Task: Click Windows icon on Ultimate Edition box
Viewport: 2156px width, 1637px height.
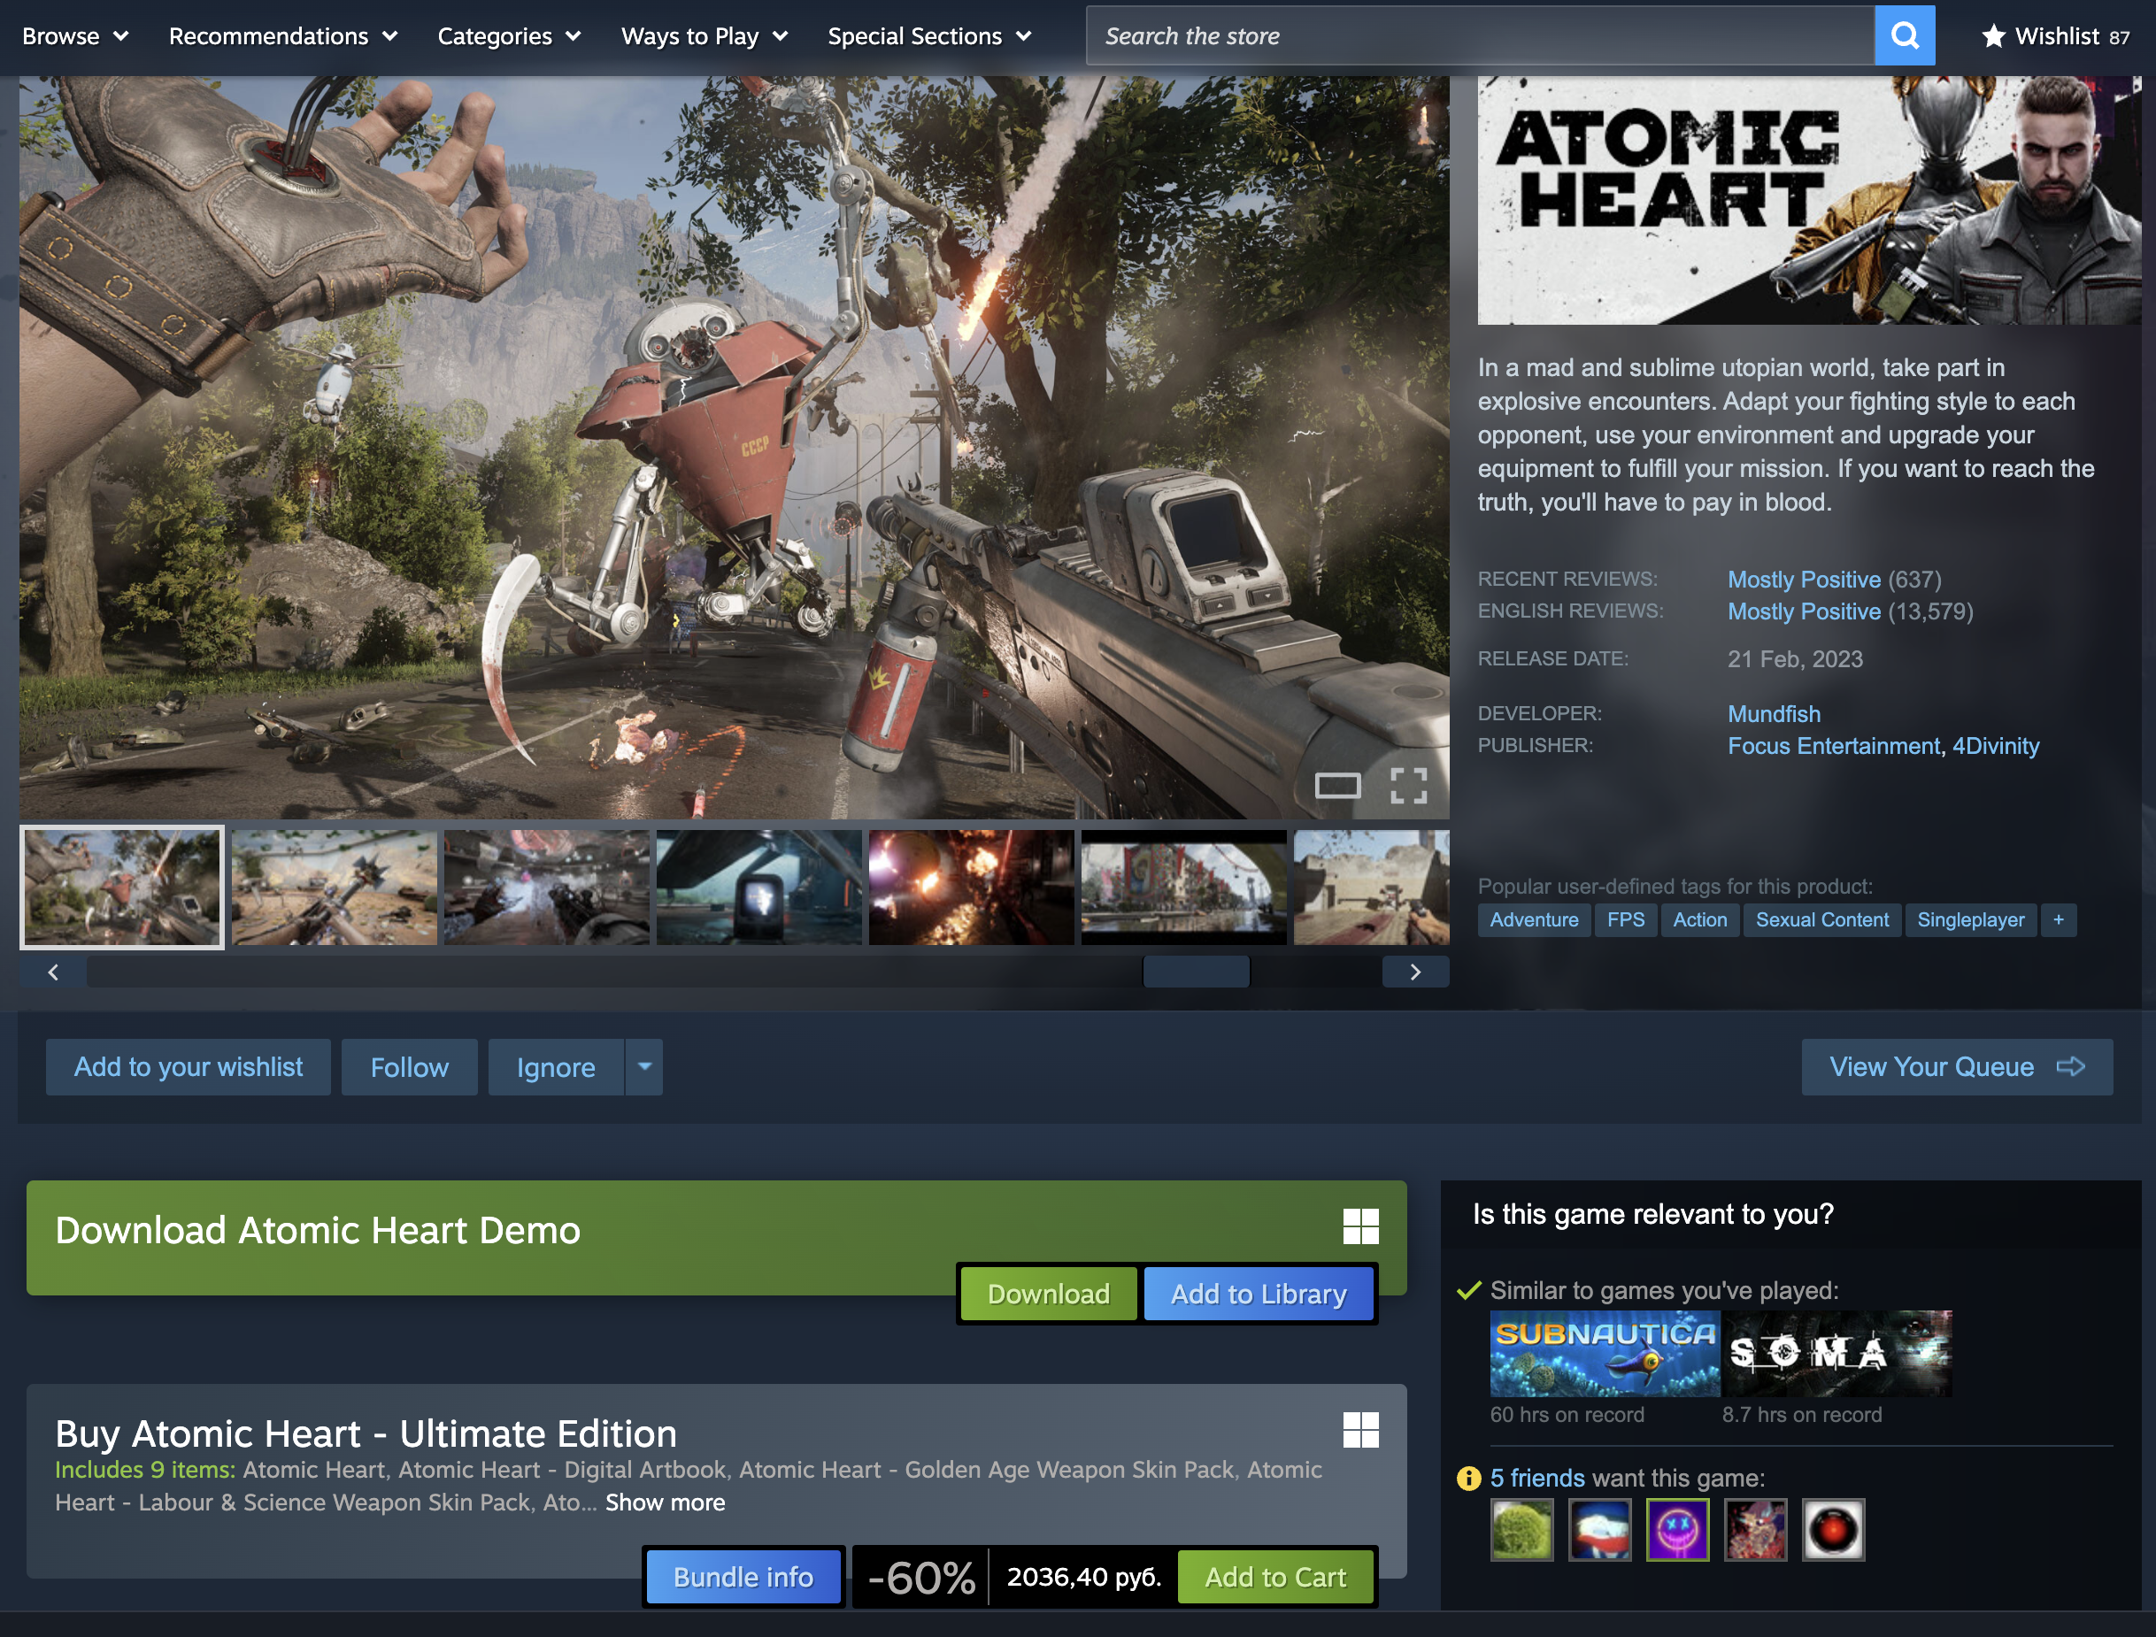Action: click(x=1360, y=1431)
